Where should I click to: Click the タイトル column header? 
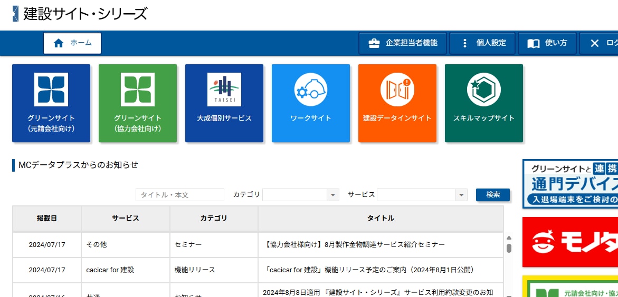[x=381, y=219]
